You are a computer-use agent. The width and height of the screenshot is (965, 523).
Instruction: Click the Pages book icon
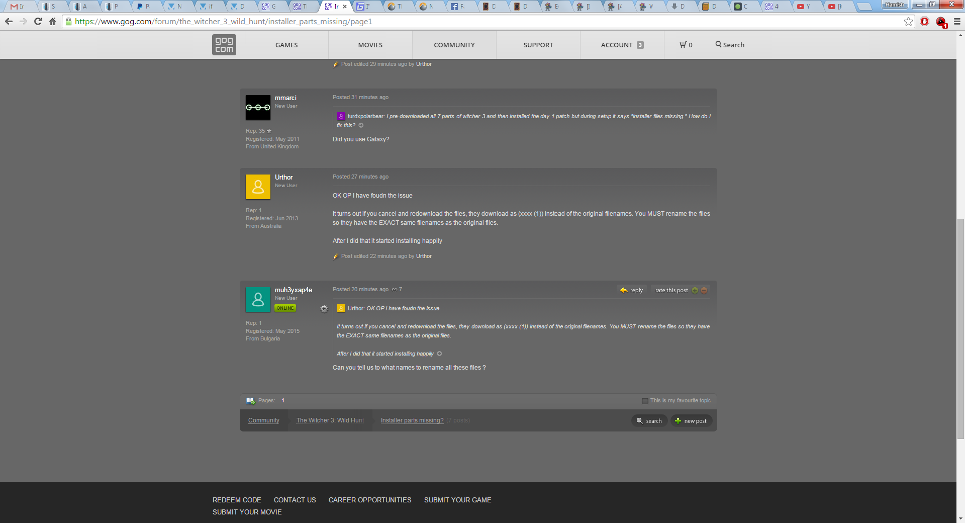[250, 401]
